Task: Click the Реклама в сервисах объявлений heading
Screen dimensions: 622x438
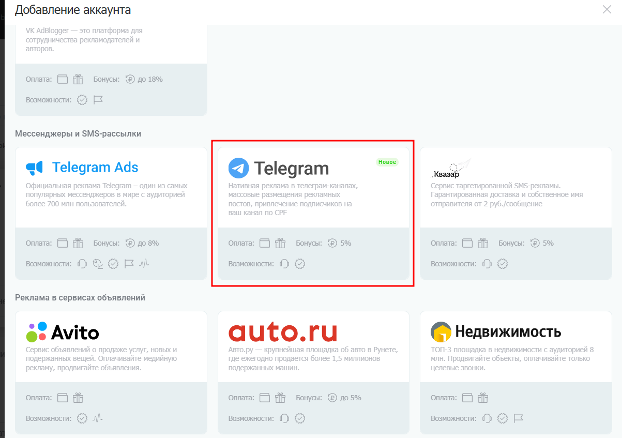Action: click(80, 298)
